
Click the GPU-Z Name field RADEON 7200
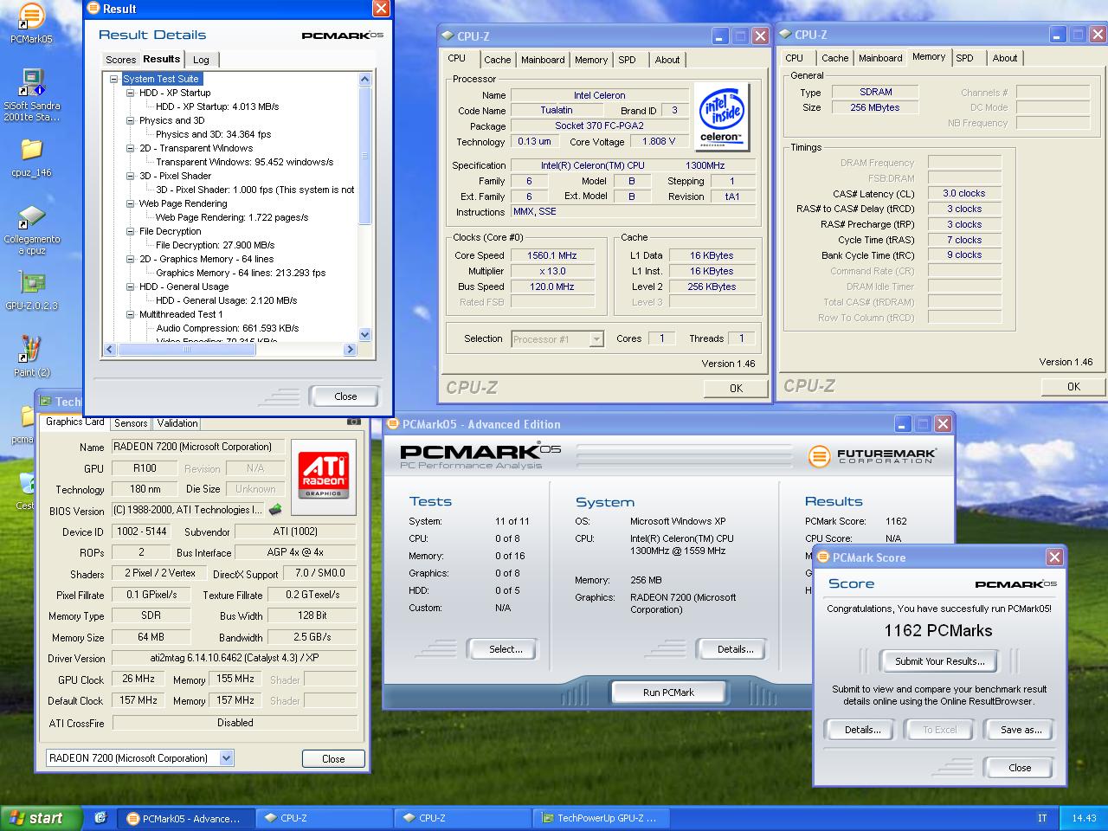(197, 447)
